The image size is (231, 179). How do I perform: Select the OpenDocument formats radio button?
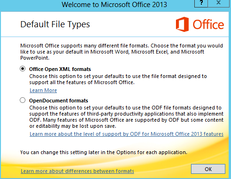coord(23,100)
